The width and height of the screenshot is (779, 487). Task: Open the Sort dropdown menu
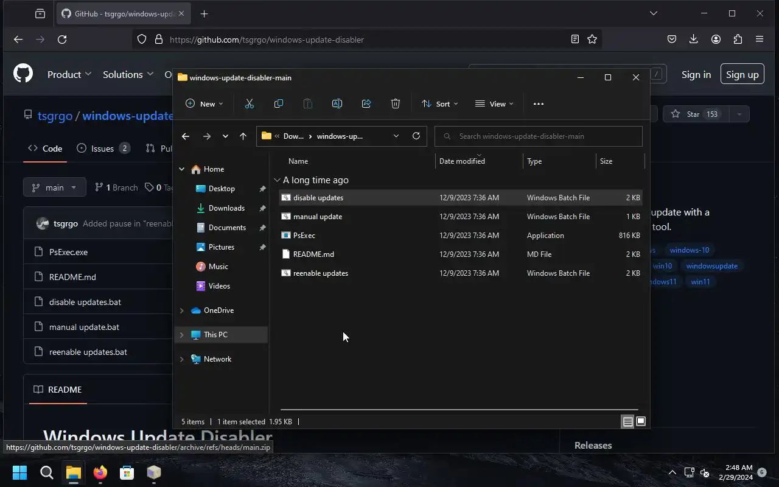pyautogui.click(x=439, y=104)
